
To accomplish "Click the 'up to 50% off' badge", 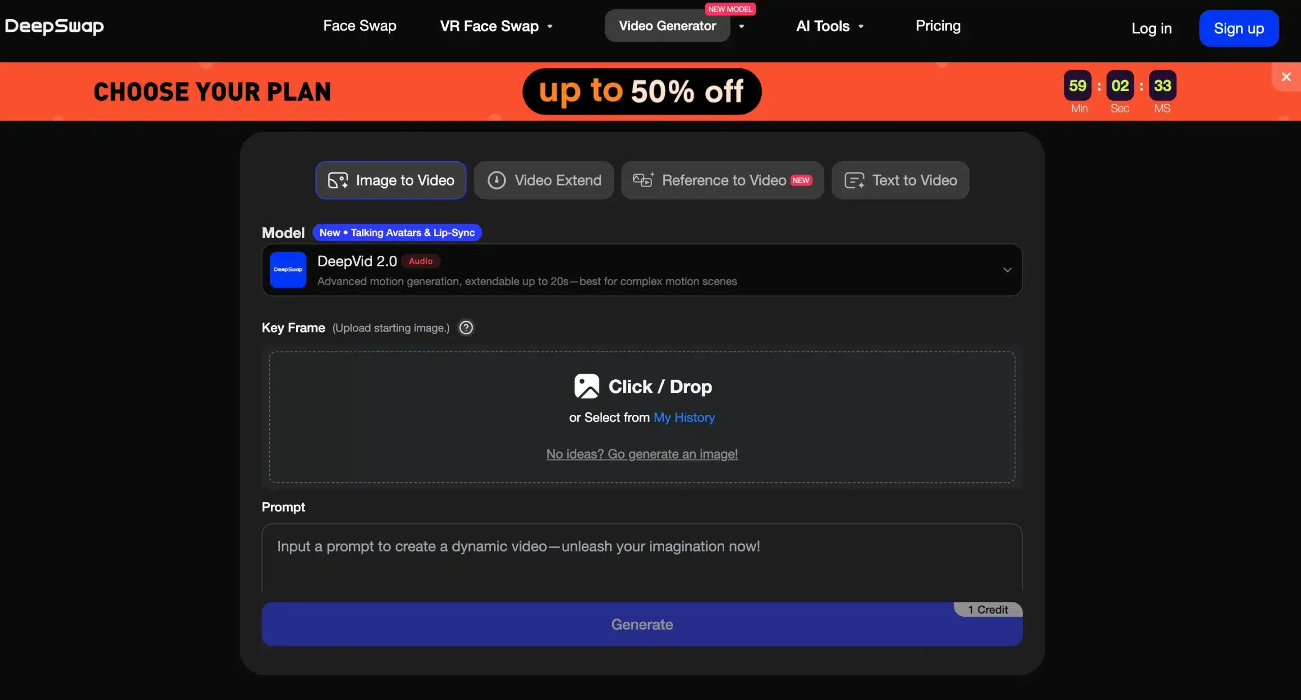I will 642,92.
